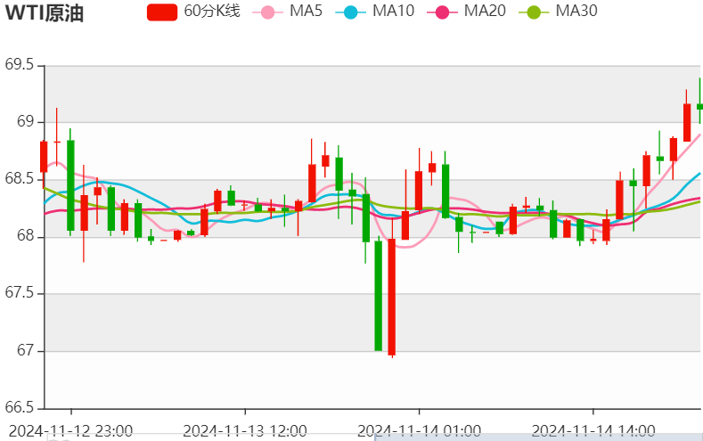Click the 67.5 y-axis label

(20, 293)
